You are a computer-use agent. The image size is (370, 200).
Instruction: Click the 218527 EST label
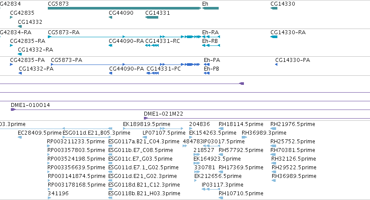204,150
